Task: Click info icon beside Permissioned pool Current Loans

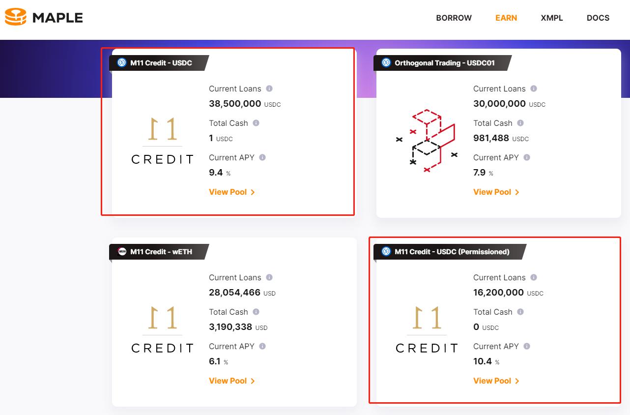Action: pyautogui.click(x=534, y=277)
